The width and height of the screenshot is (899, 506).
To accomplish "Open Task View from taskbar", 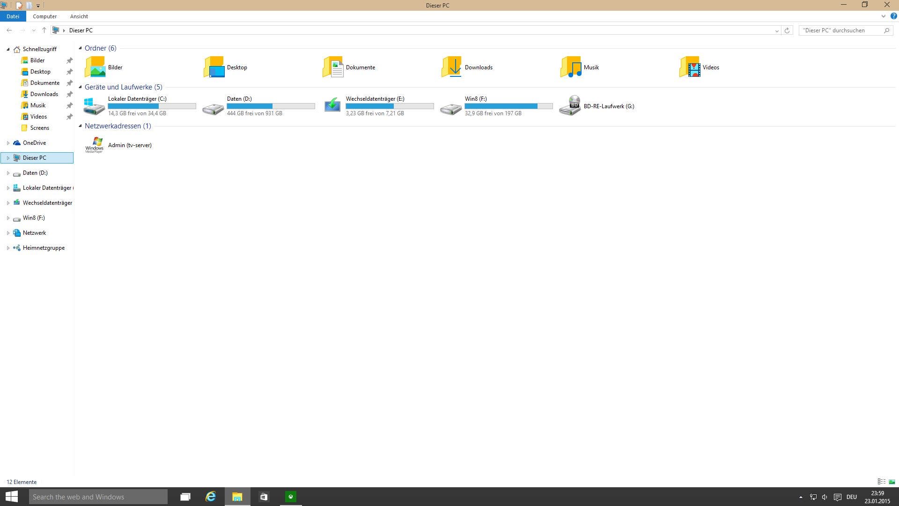I will pos(185,497).
